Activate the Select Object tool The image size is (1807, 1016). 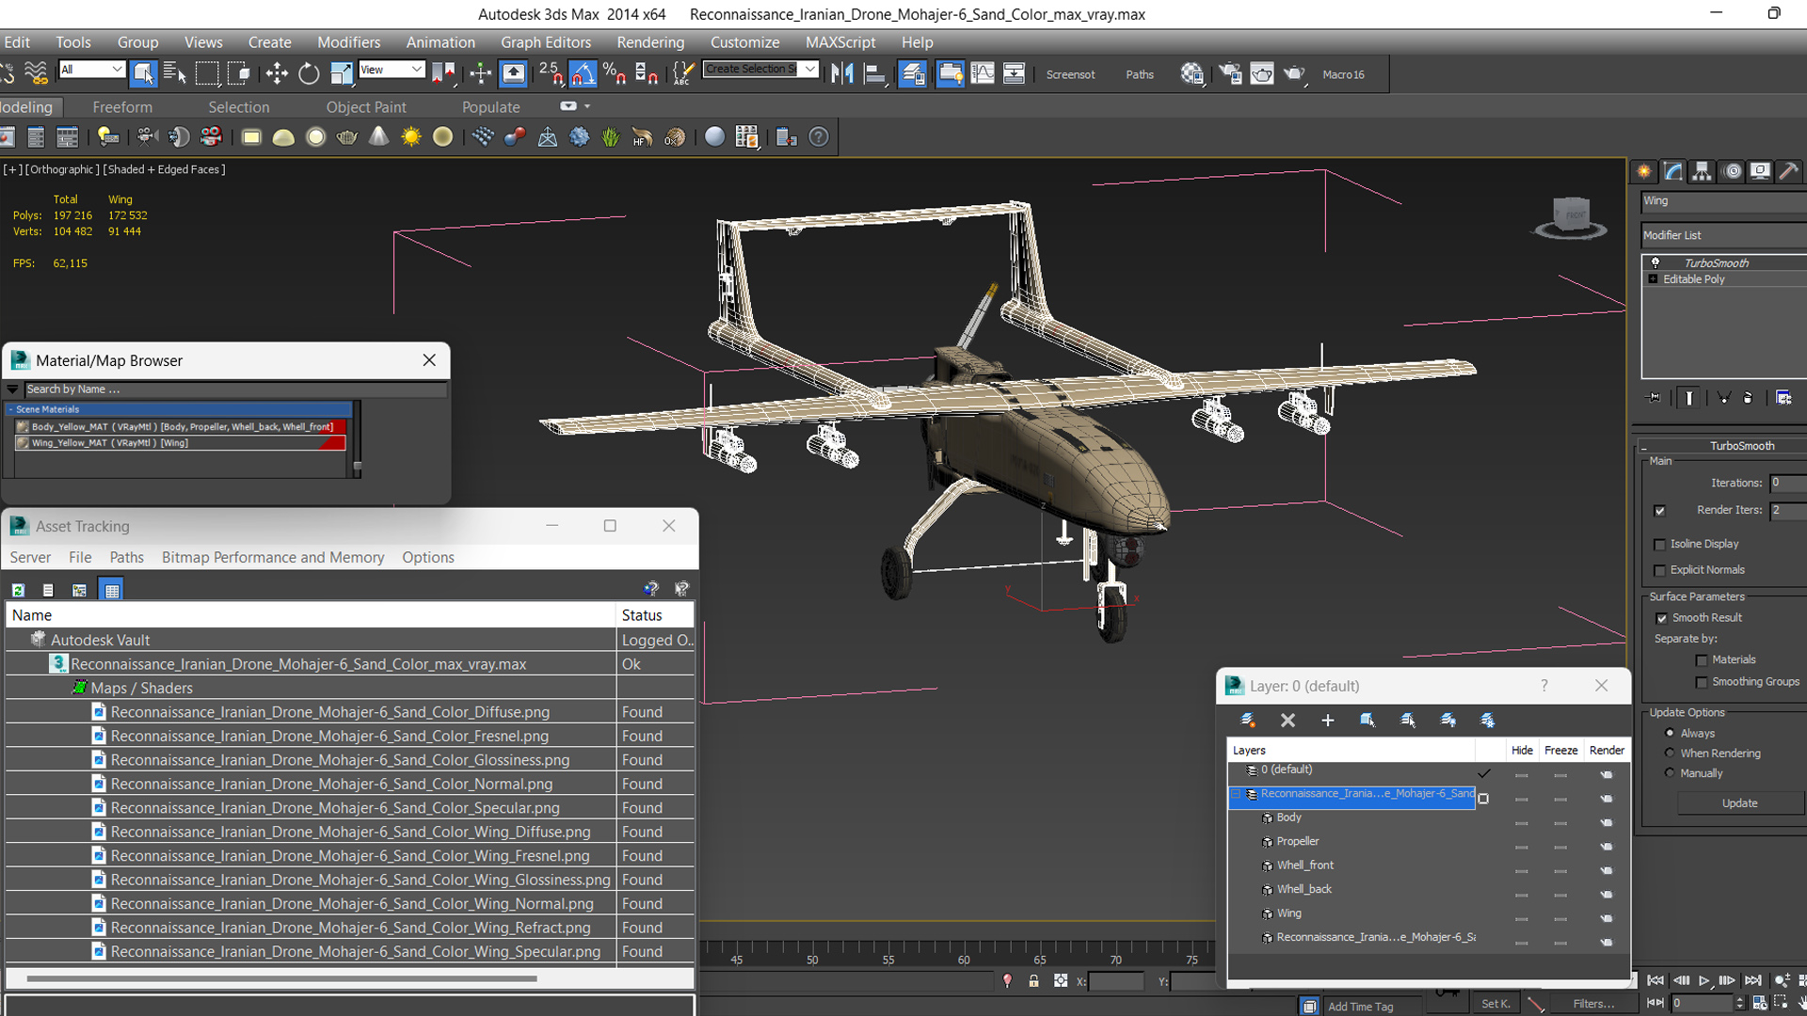(143, 73)
